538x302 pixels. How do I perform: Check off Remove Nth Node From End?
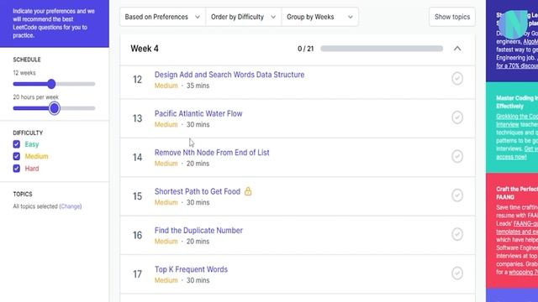[457, 157]
